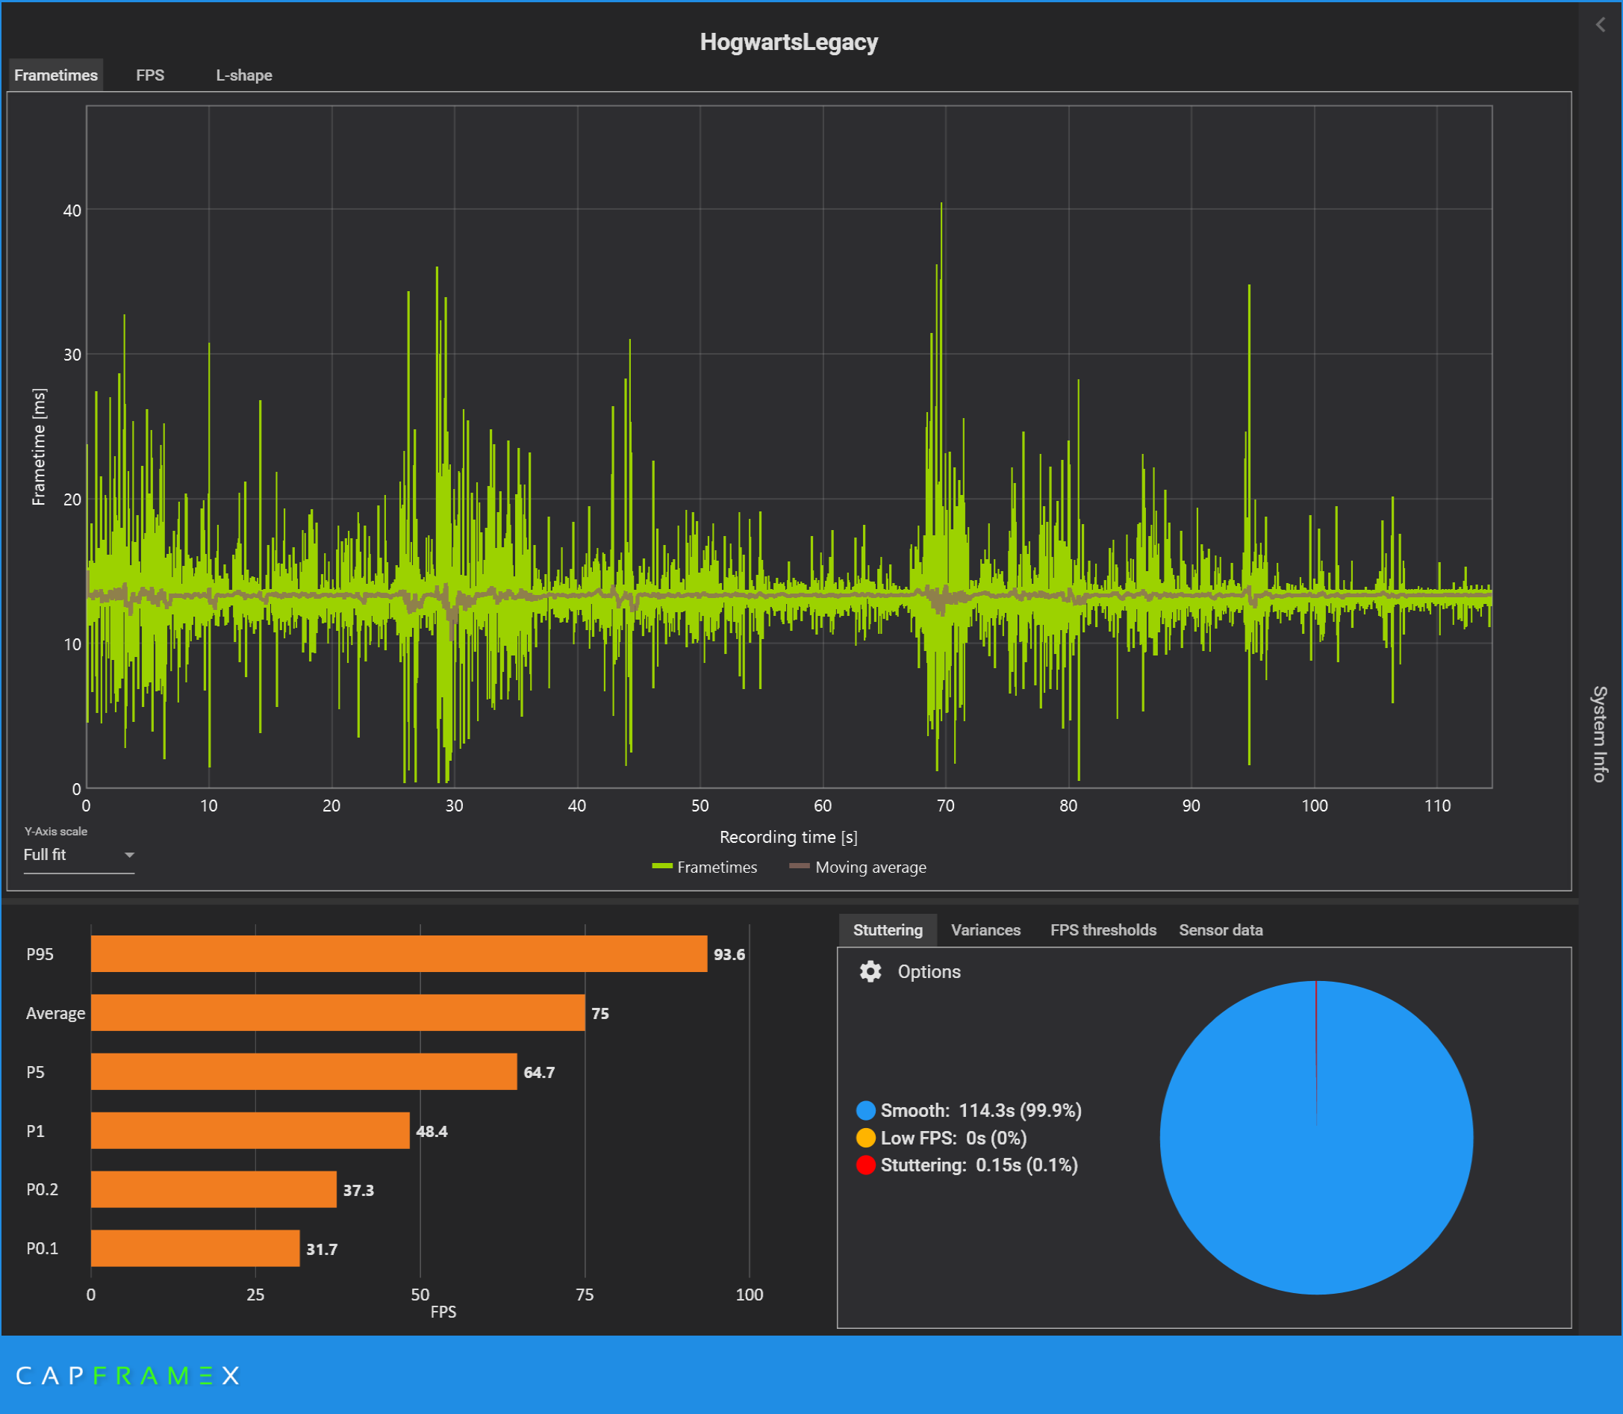Switch to the L-shape tab
Image resolution: width=1623 pixels, height=1414 pixels.
click(244, 75)
